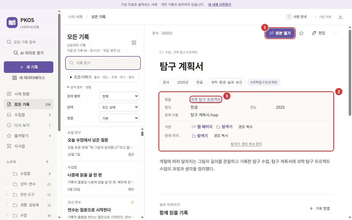352x220 pixels.
Task: Click the star on 연수는 질문으로 시작한다
Action: (133, 202)
